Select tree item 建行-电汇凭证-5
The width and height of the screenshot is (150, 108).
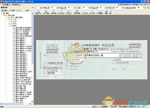click(21, 63)
